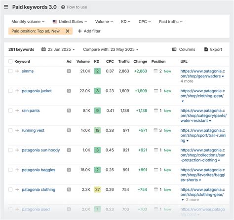Expand the patagonia sun hoody row plus icon
This screenshot has height=220, width=234.
pyautogui.click(x=17, y=150)
